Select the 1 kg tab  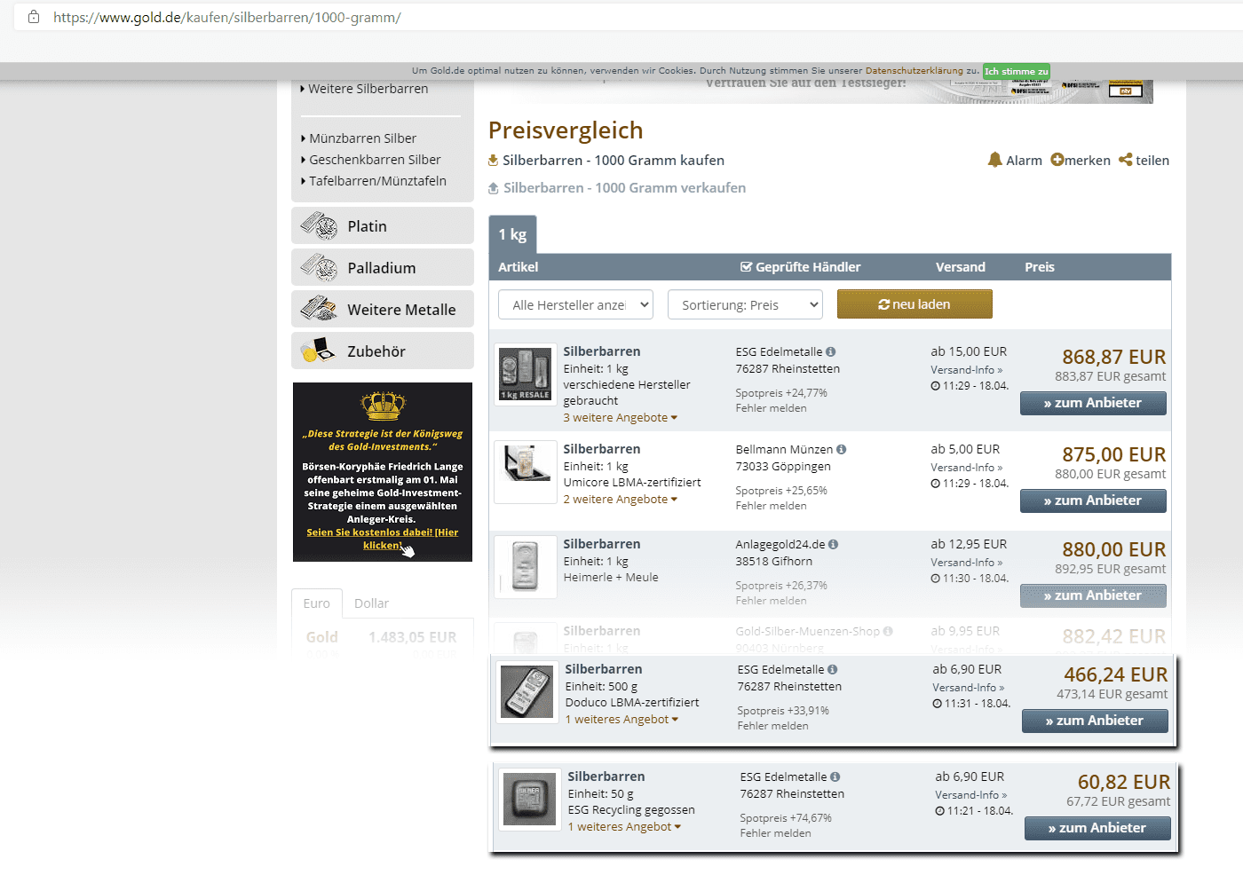(x=512, y=235)
